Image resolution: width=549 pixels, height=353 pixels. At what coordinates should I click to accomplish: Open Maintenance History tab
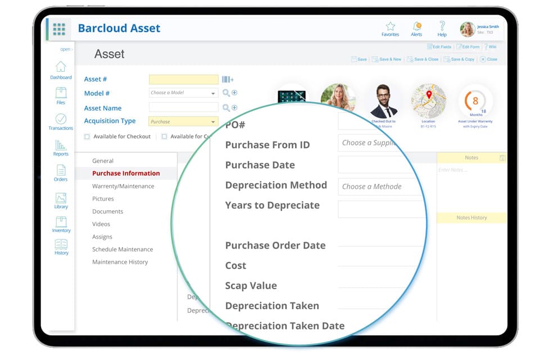[x=120, y=262]
